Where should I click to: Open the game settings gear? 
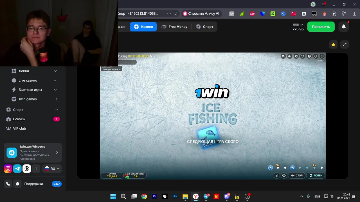pyautogui.click(x=296, y=56)
